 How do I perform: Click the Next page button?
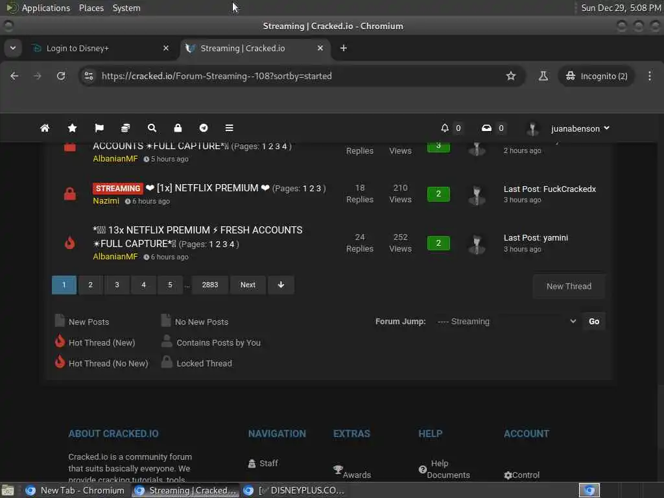[248, 285]
